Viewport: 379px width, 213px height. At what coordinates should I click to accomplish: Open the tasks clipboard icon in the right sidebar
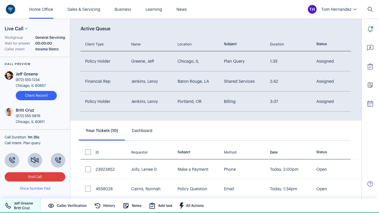click(370, 66)
